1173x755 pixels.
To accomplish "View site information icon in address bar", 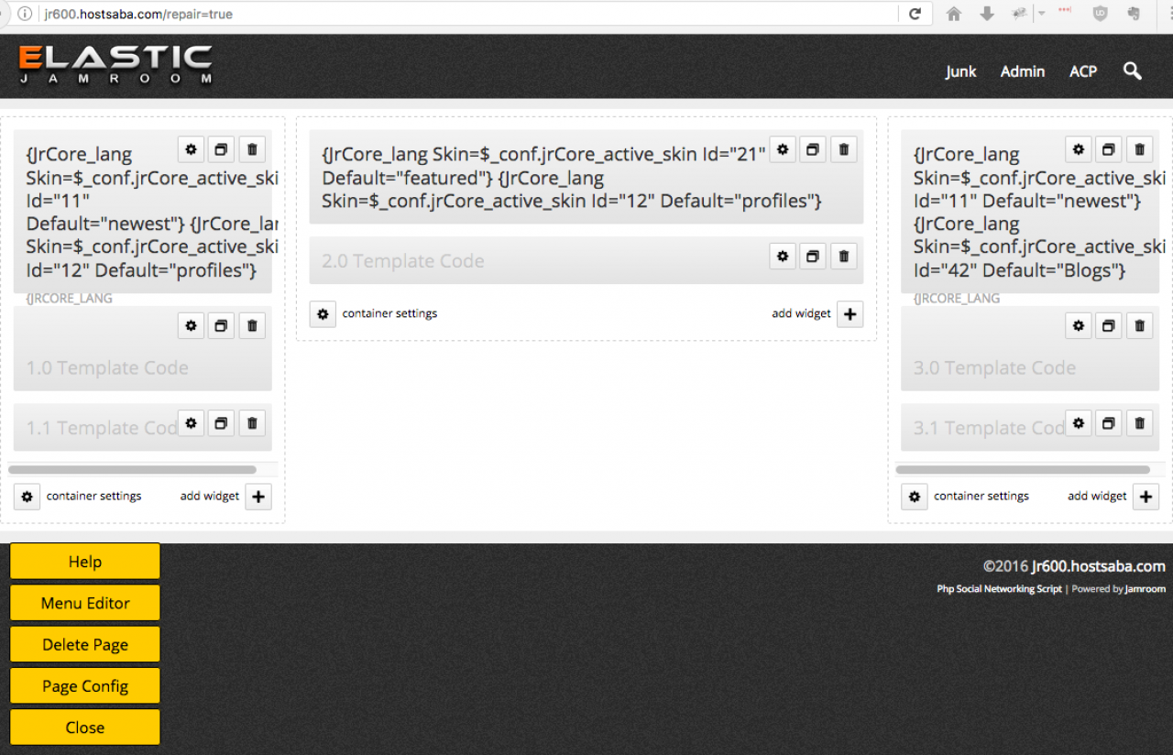I will (x=25, y=14).
